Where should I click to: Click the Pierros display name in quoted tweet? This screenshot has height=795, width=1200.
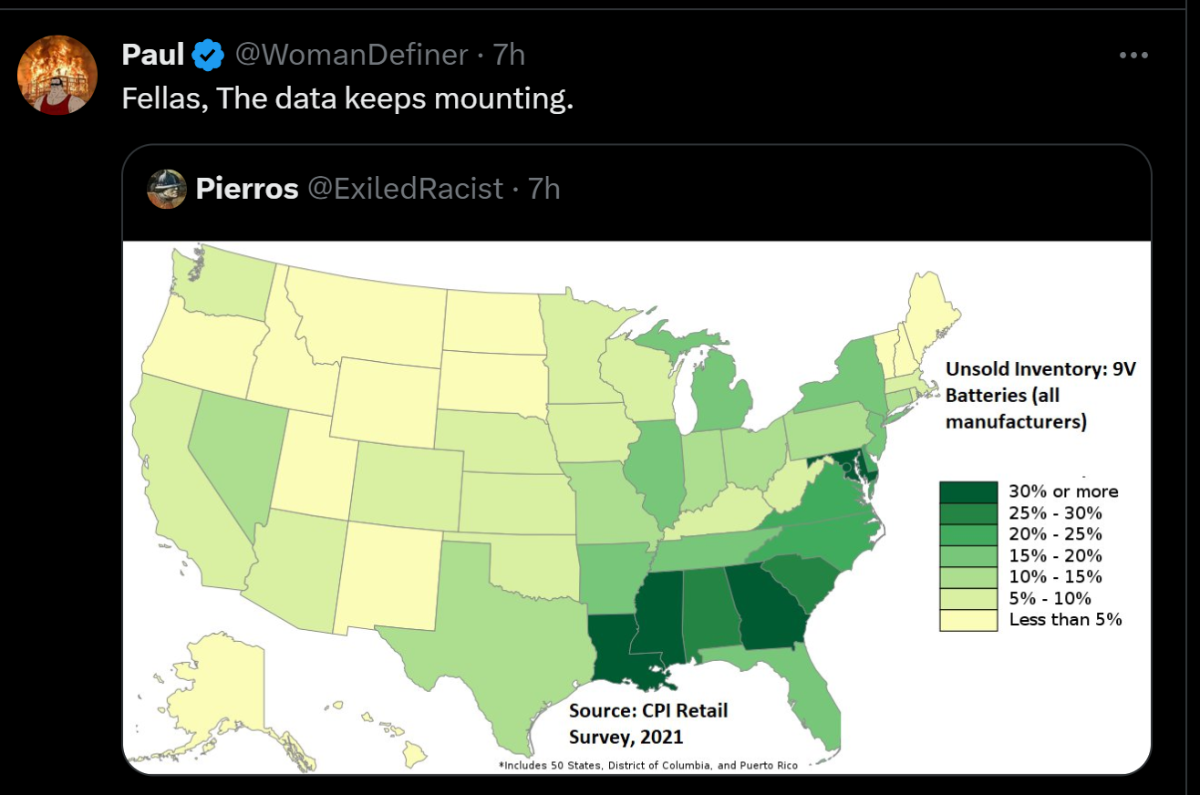[x=247, y=189]
